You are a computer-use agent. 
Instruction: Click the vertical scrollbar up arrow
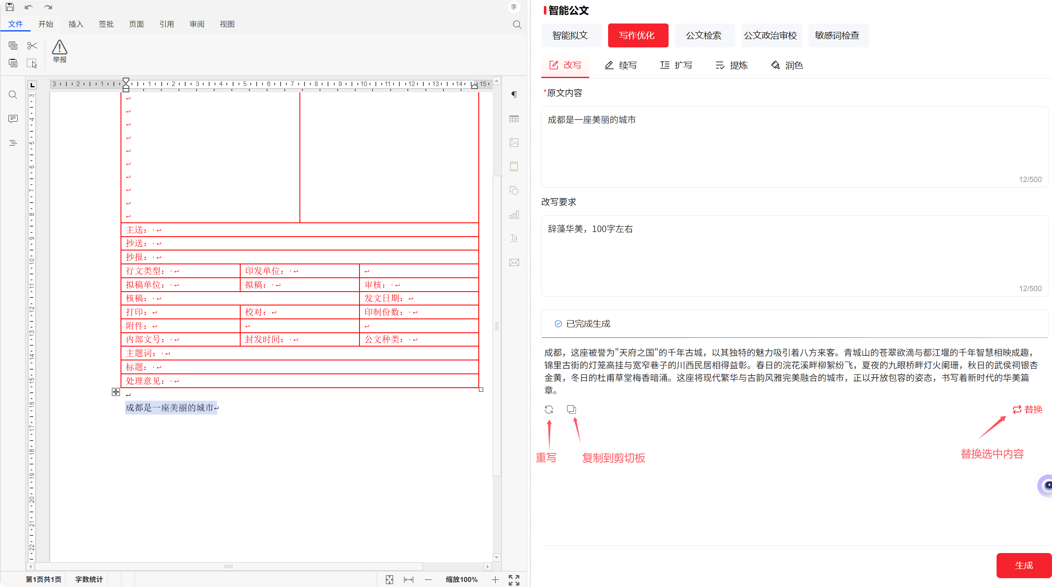[x=497, y=81]
